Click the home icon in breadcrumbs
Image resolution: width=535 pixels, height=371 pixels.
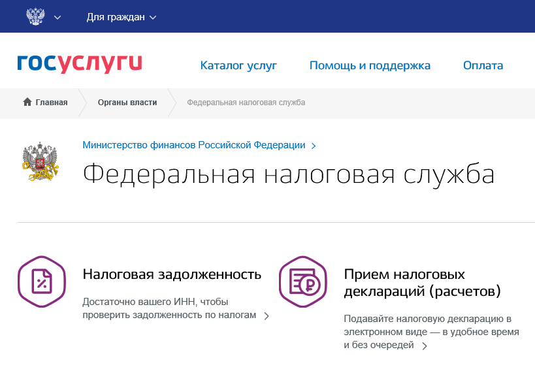click(x=27, y=102)
